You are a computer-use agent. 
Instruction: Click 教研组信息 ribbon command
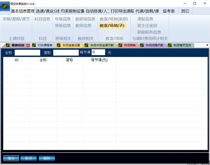click(85, 19)
